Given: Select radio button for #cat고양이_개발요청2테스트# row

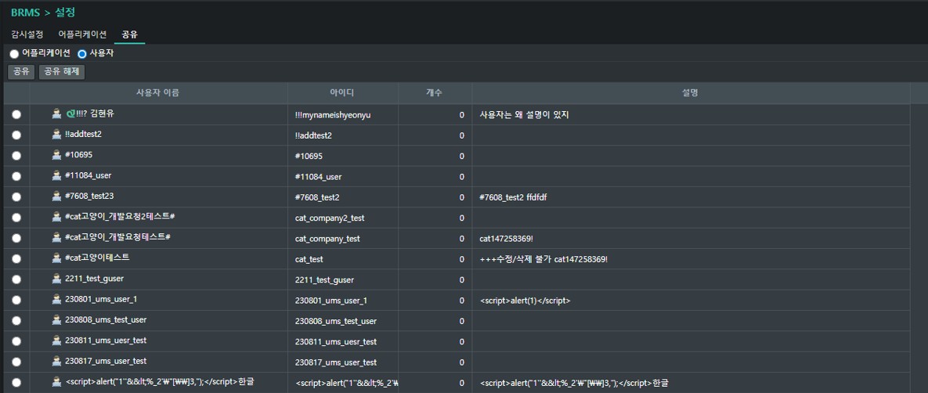Looking at the screenshot, I should pos(16,218).
